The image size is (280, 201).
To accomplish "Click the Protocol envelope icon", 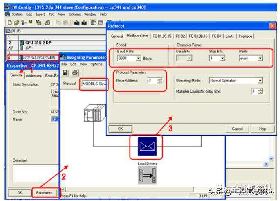I will pos(146,147).
